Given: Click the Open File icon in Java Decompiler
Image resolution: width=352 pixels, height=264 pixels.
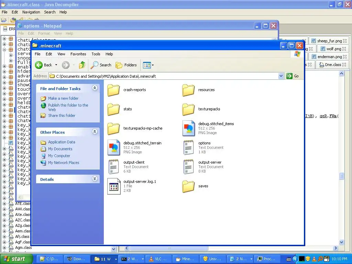Looking at the screenshot, I should point(4,20).
